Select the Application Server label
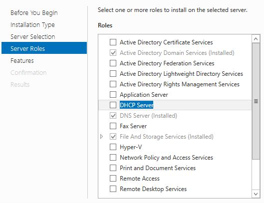This screenshot has width=264, height=203. tap(144, 95)
